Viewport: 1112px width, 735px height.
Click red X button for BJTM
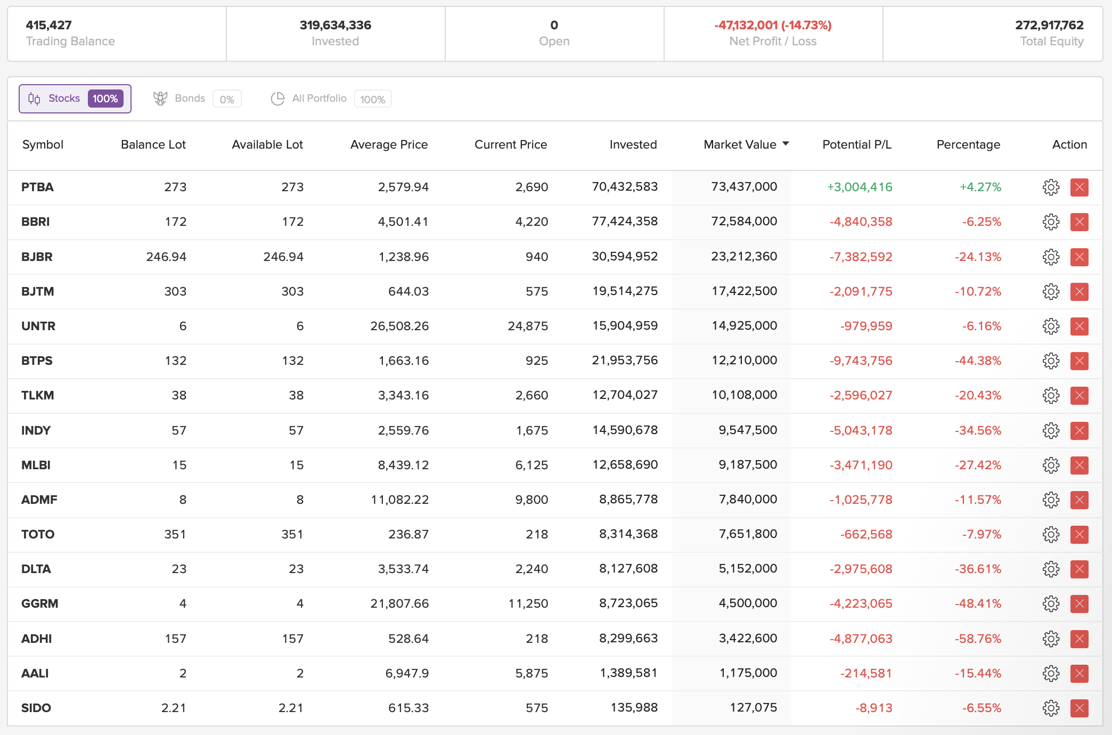click(x=1080, y=291)
